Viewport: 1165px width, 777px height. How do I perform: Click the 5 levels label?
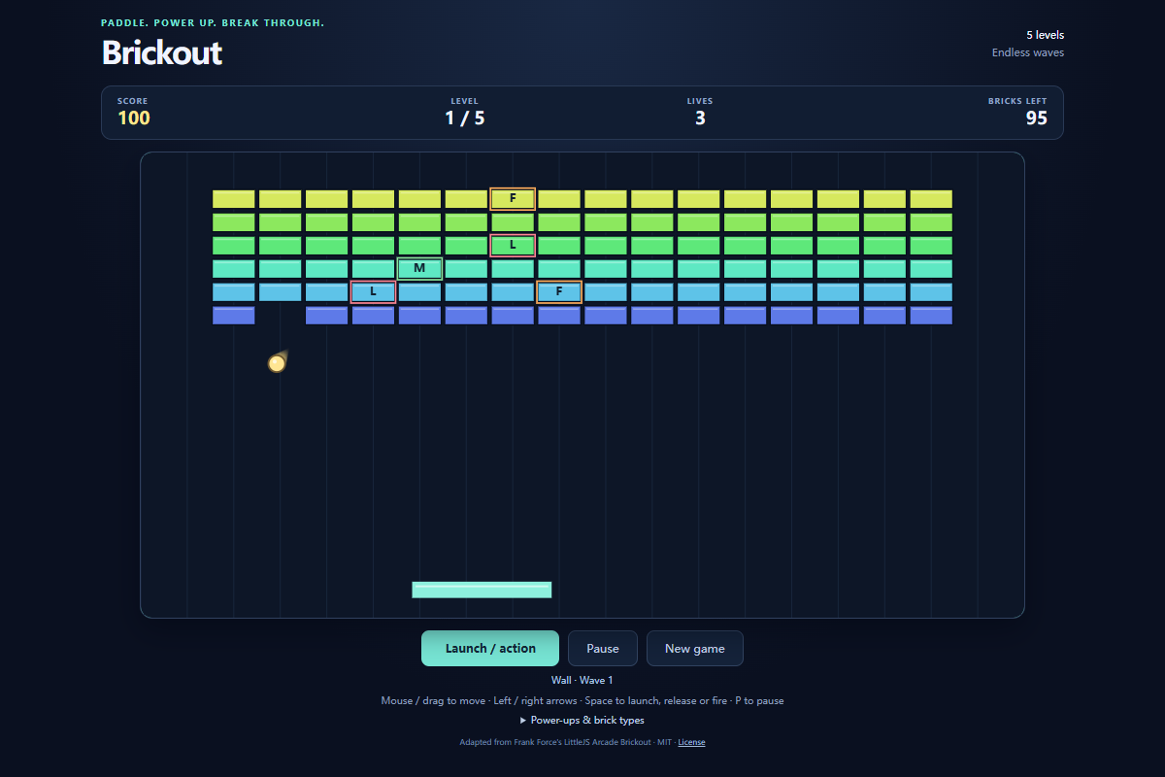click(1045, 35)
